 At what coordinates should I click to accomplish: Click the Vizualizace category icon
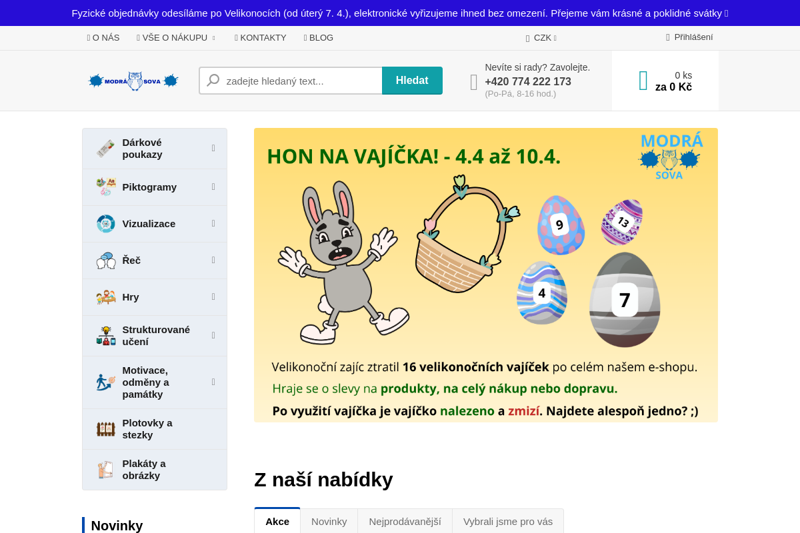point(105,224)
